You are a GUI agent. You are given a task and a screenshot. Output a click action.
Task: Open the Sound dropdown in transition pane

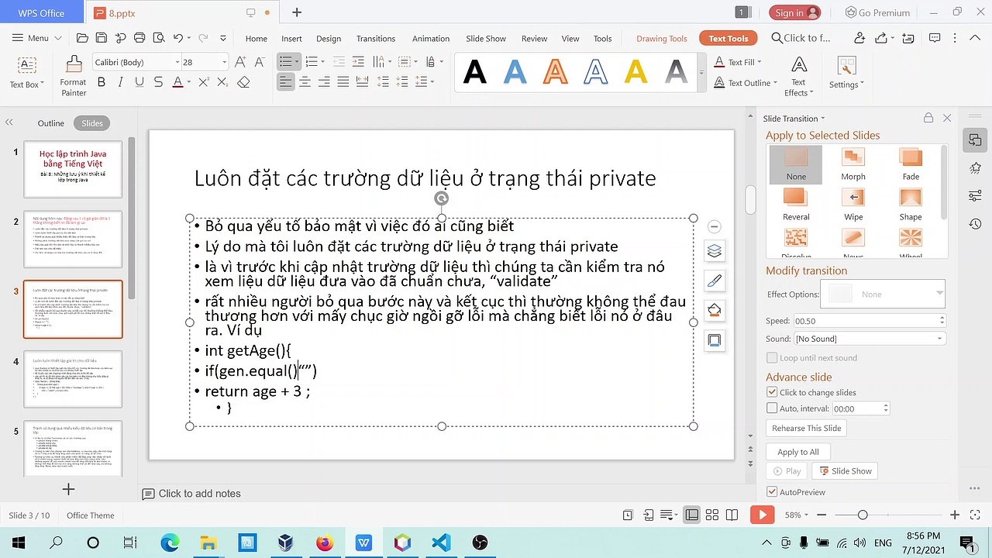tap(940, 339)
